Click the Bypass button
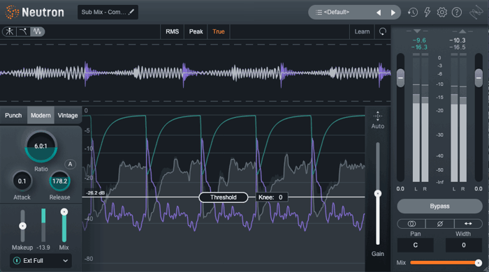The height and width of the screenshot is (272, 489). tap(439, 206)
